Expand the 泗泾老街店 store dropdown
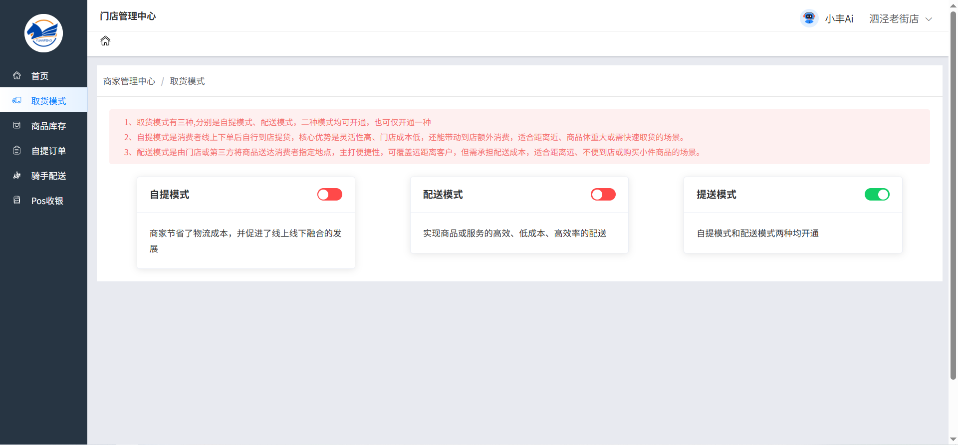This screenshot has height=445, width=958. click(894, 19)
